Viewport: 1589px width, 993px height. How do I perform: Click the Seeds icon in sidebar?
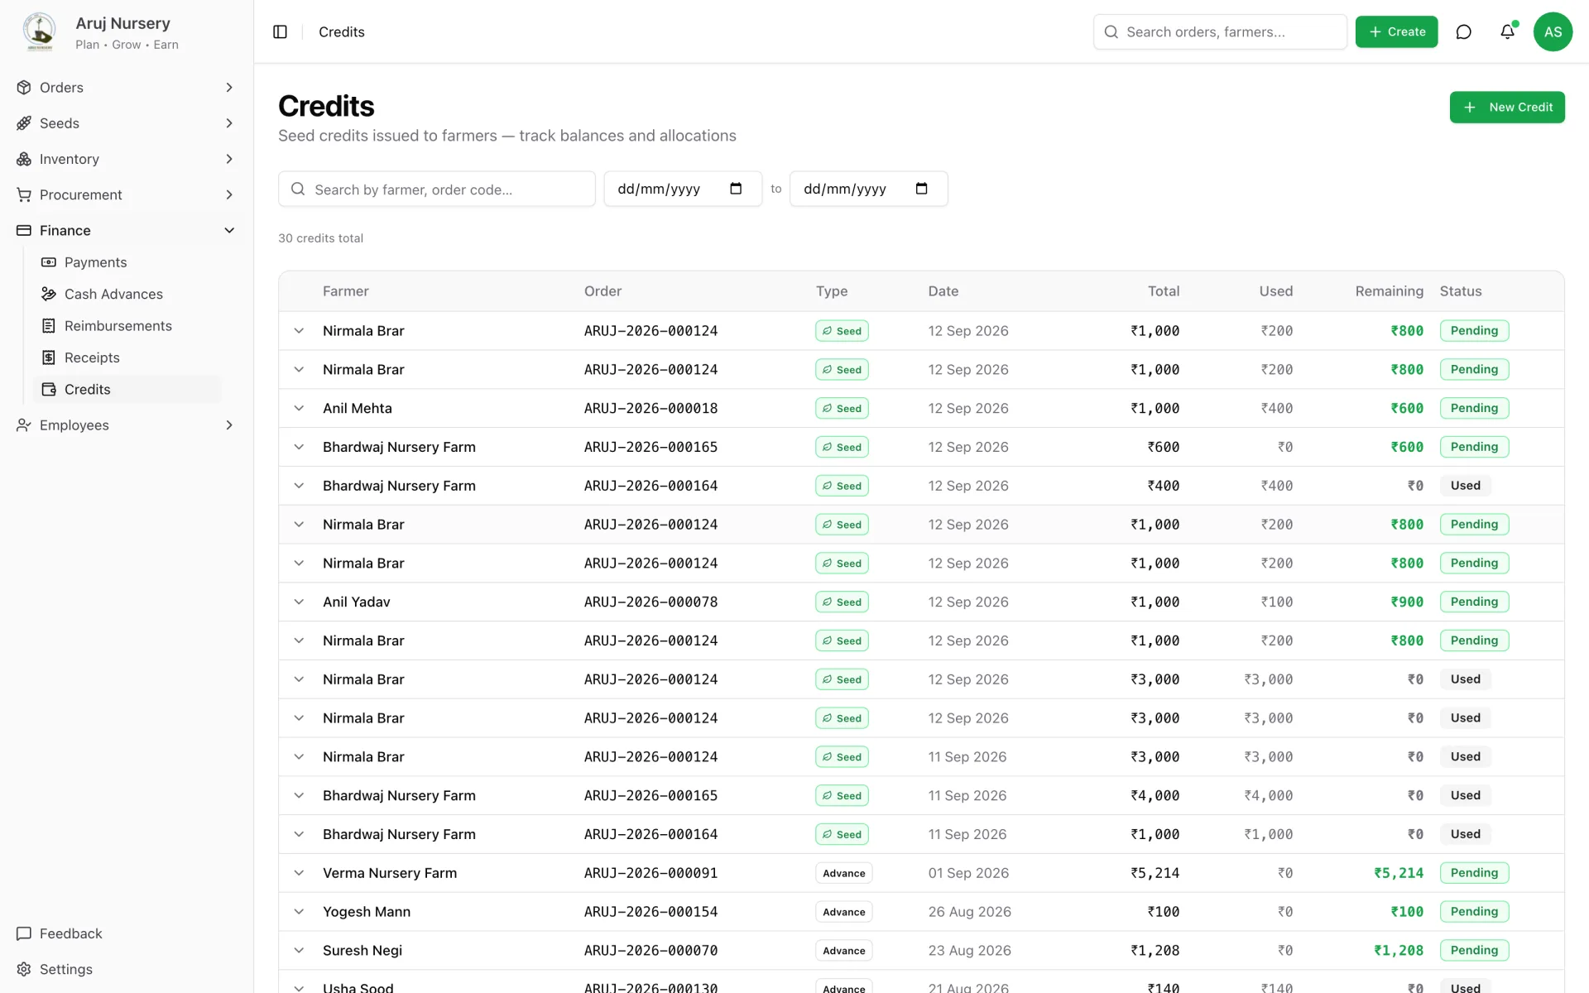24,122
